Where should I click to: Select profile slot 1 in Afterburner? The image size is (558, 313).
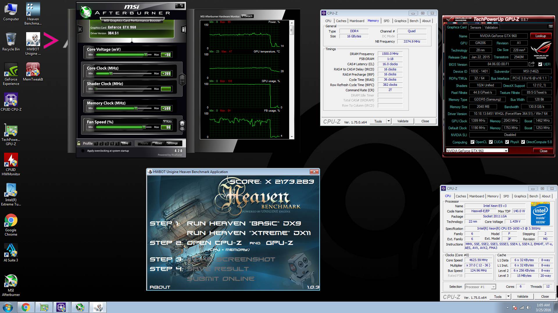pos(96,143)
